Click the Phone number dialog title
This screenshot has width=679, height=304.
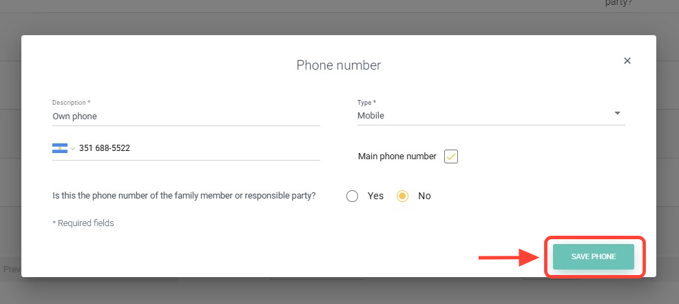[x=339, y=65]
